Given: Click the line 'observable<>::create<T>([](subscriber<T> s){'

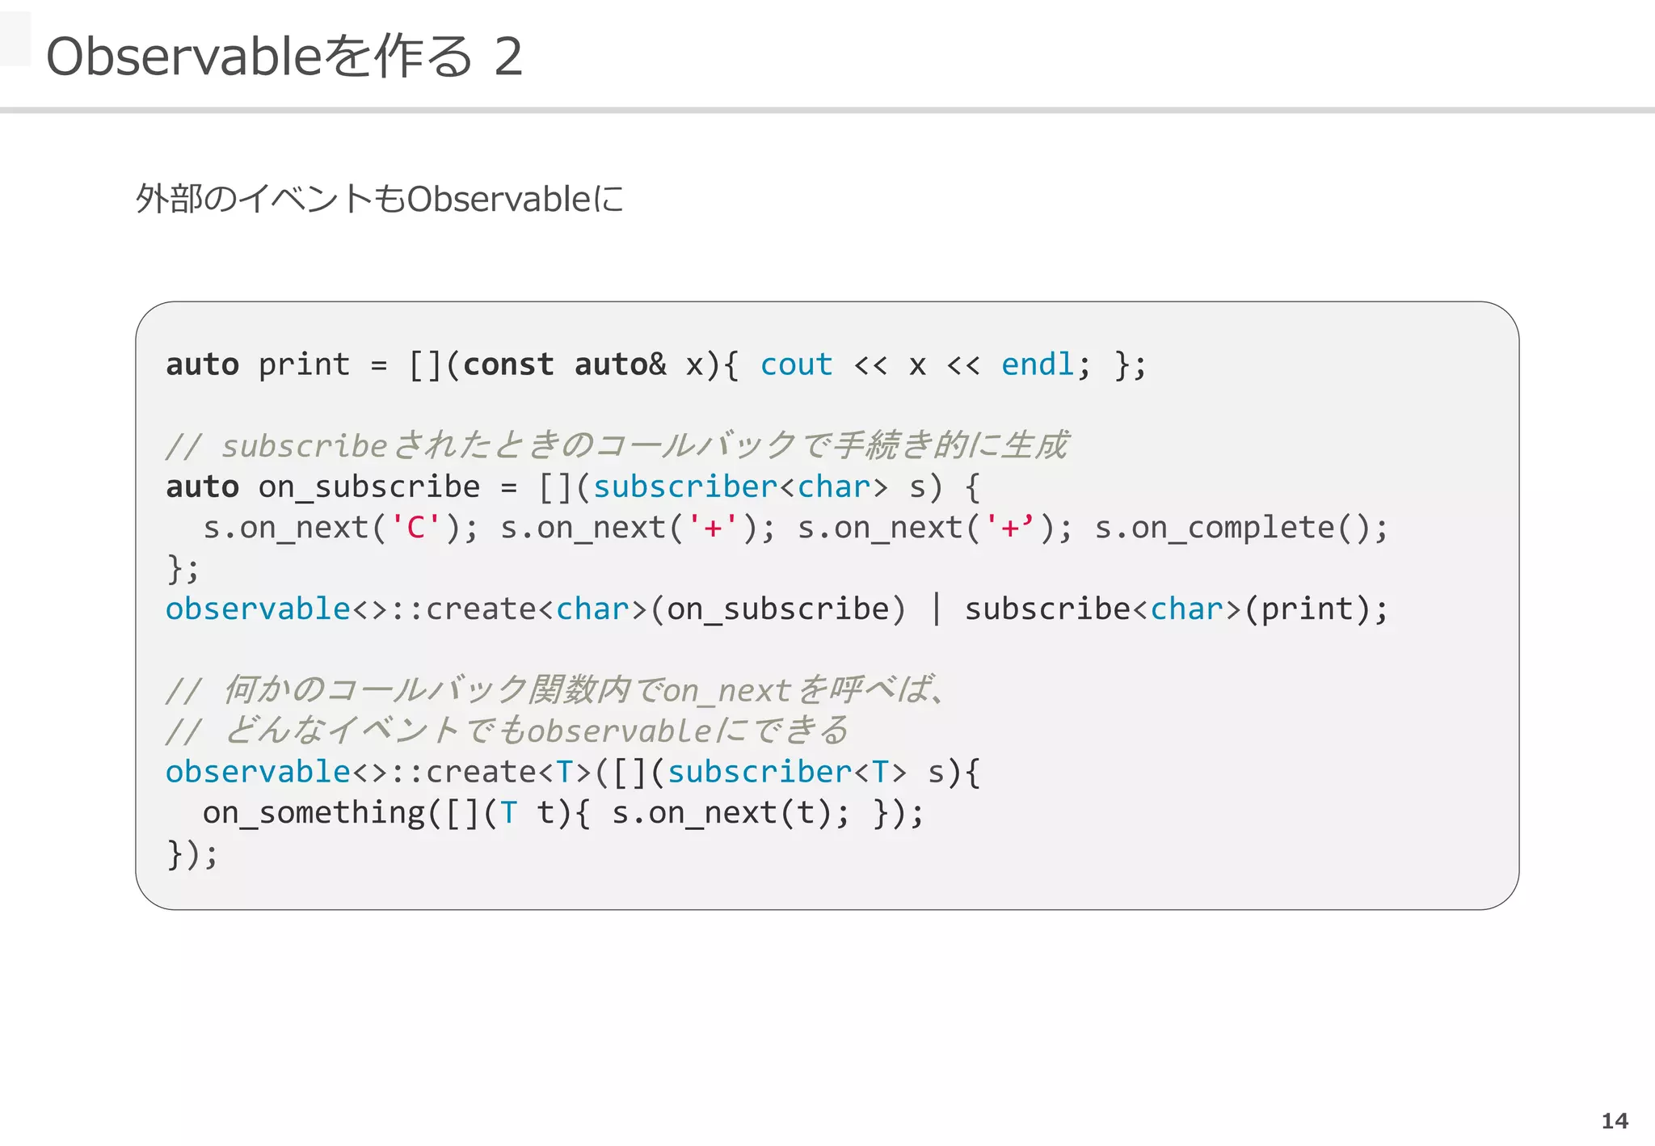Looking at the screenshot, I should (x=573, y=772).
